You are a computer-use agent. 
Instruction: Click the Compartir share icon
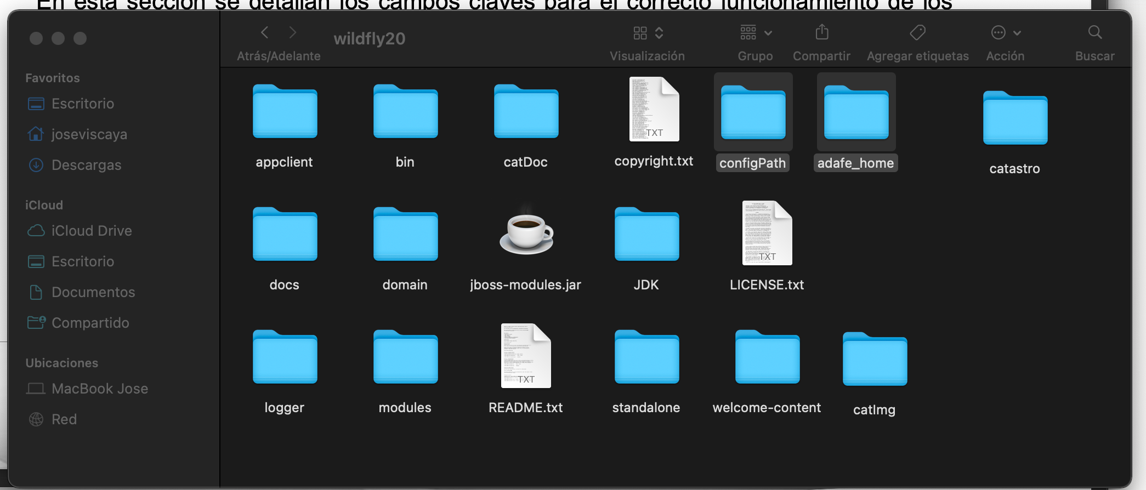[x=821, y=32]
